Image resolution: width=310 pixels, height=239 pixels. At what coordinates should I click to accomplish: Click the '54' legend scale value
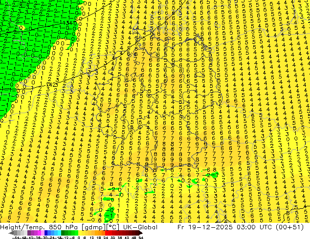pyautogui.click(x=141, y=238)
